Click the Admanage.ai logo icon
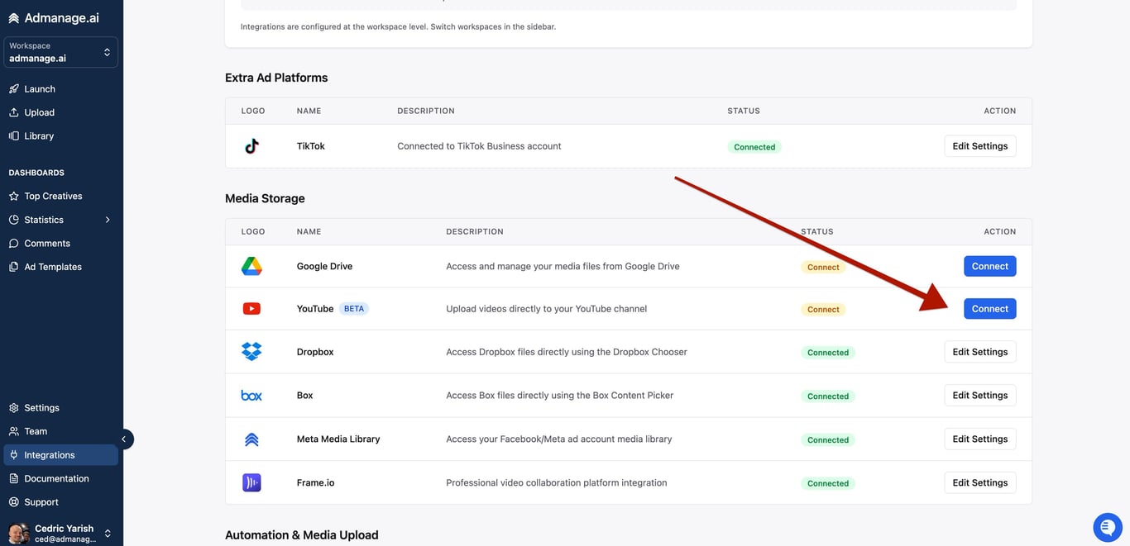Screen dimensions: 1130x546 coord(13,18)
